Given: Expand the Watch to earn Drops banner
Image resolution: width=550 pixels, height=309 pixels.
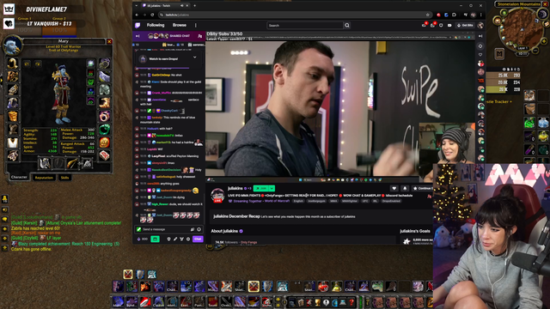Looking at the screenshot, I should 195,58.
